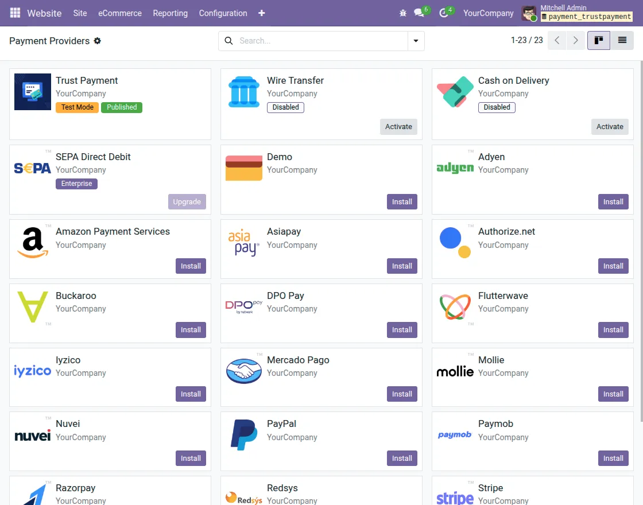Activate the Cash on Delivery provider
The image size is (643, 505).
[610, 126]
